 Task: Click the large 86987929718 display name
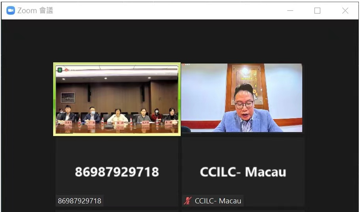[x=117, y=172]
